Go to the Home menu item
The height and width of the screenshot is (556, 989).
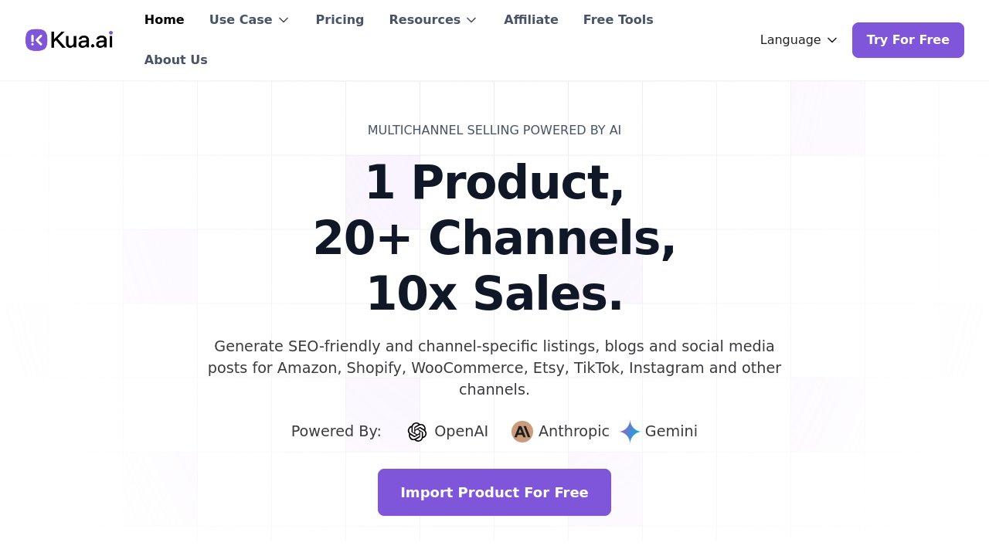pos(164,20)
